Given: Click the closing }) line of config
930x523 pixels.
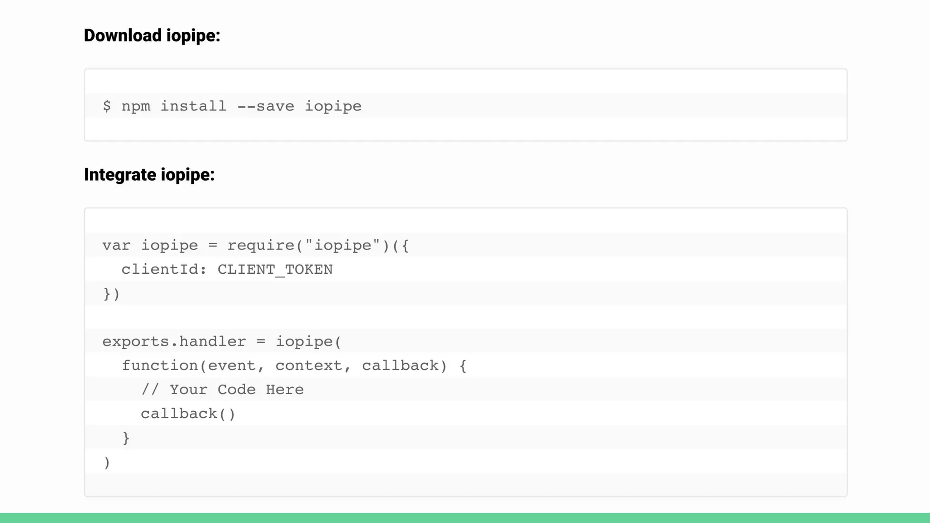Looking at the screenshot, I should tap(111, 294).
